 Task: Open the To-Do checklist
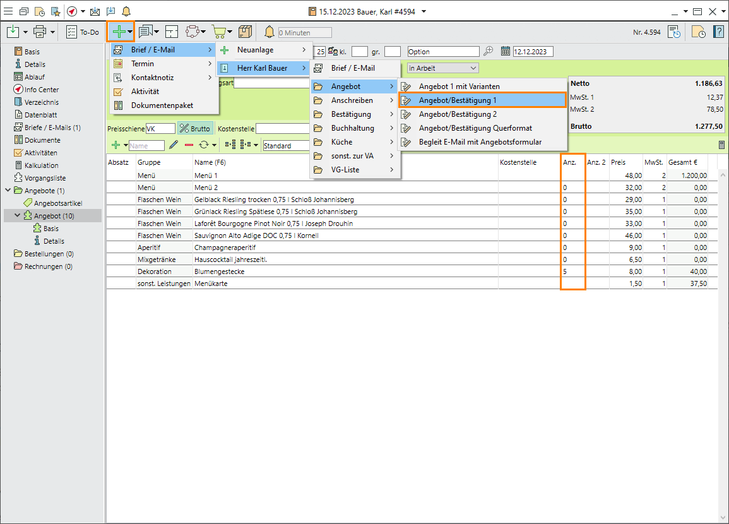click(83, 32)
